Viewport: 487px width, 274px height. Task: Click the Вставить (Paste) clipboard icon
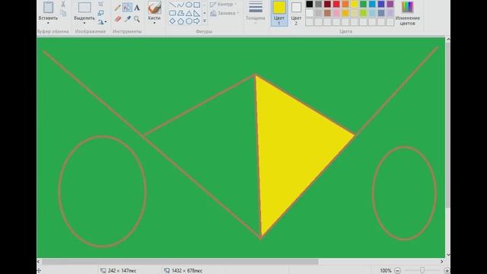pyautogui.click(x=48, y=7)
